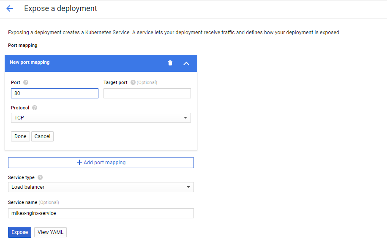
Task: Open help icon next to Port label
Action: (26, 82)
